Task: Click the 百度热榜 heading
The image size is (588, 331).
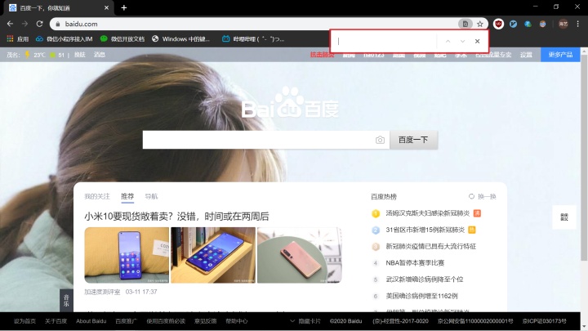Action: point(384,197)
